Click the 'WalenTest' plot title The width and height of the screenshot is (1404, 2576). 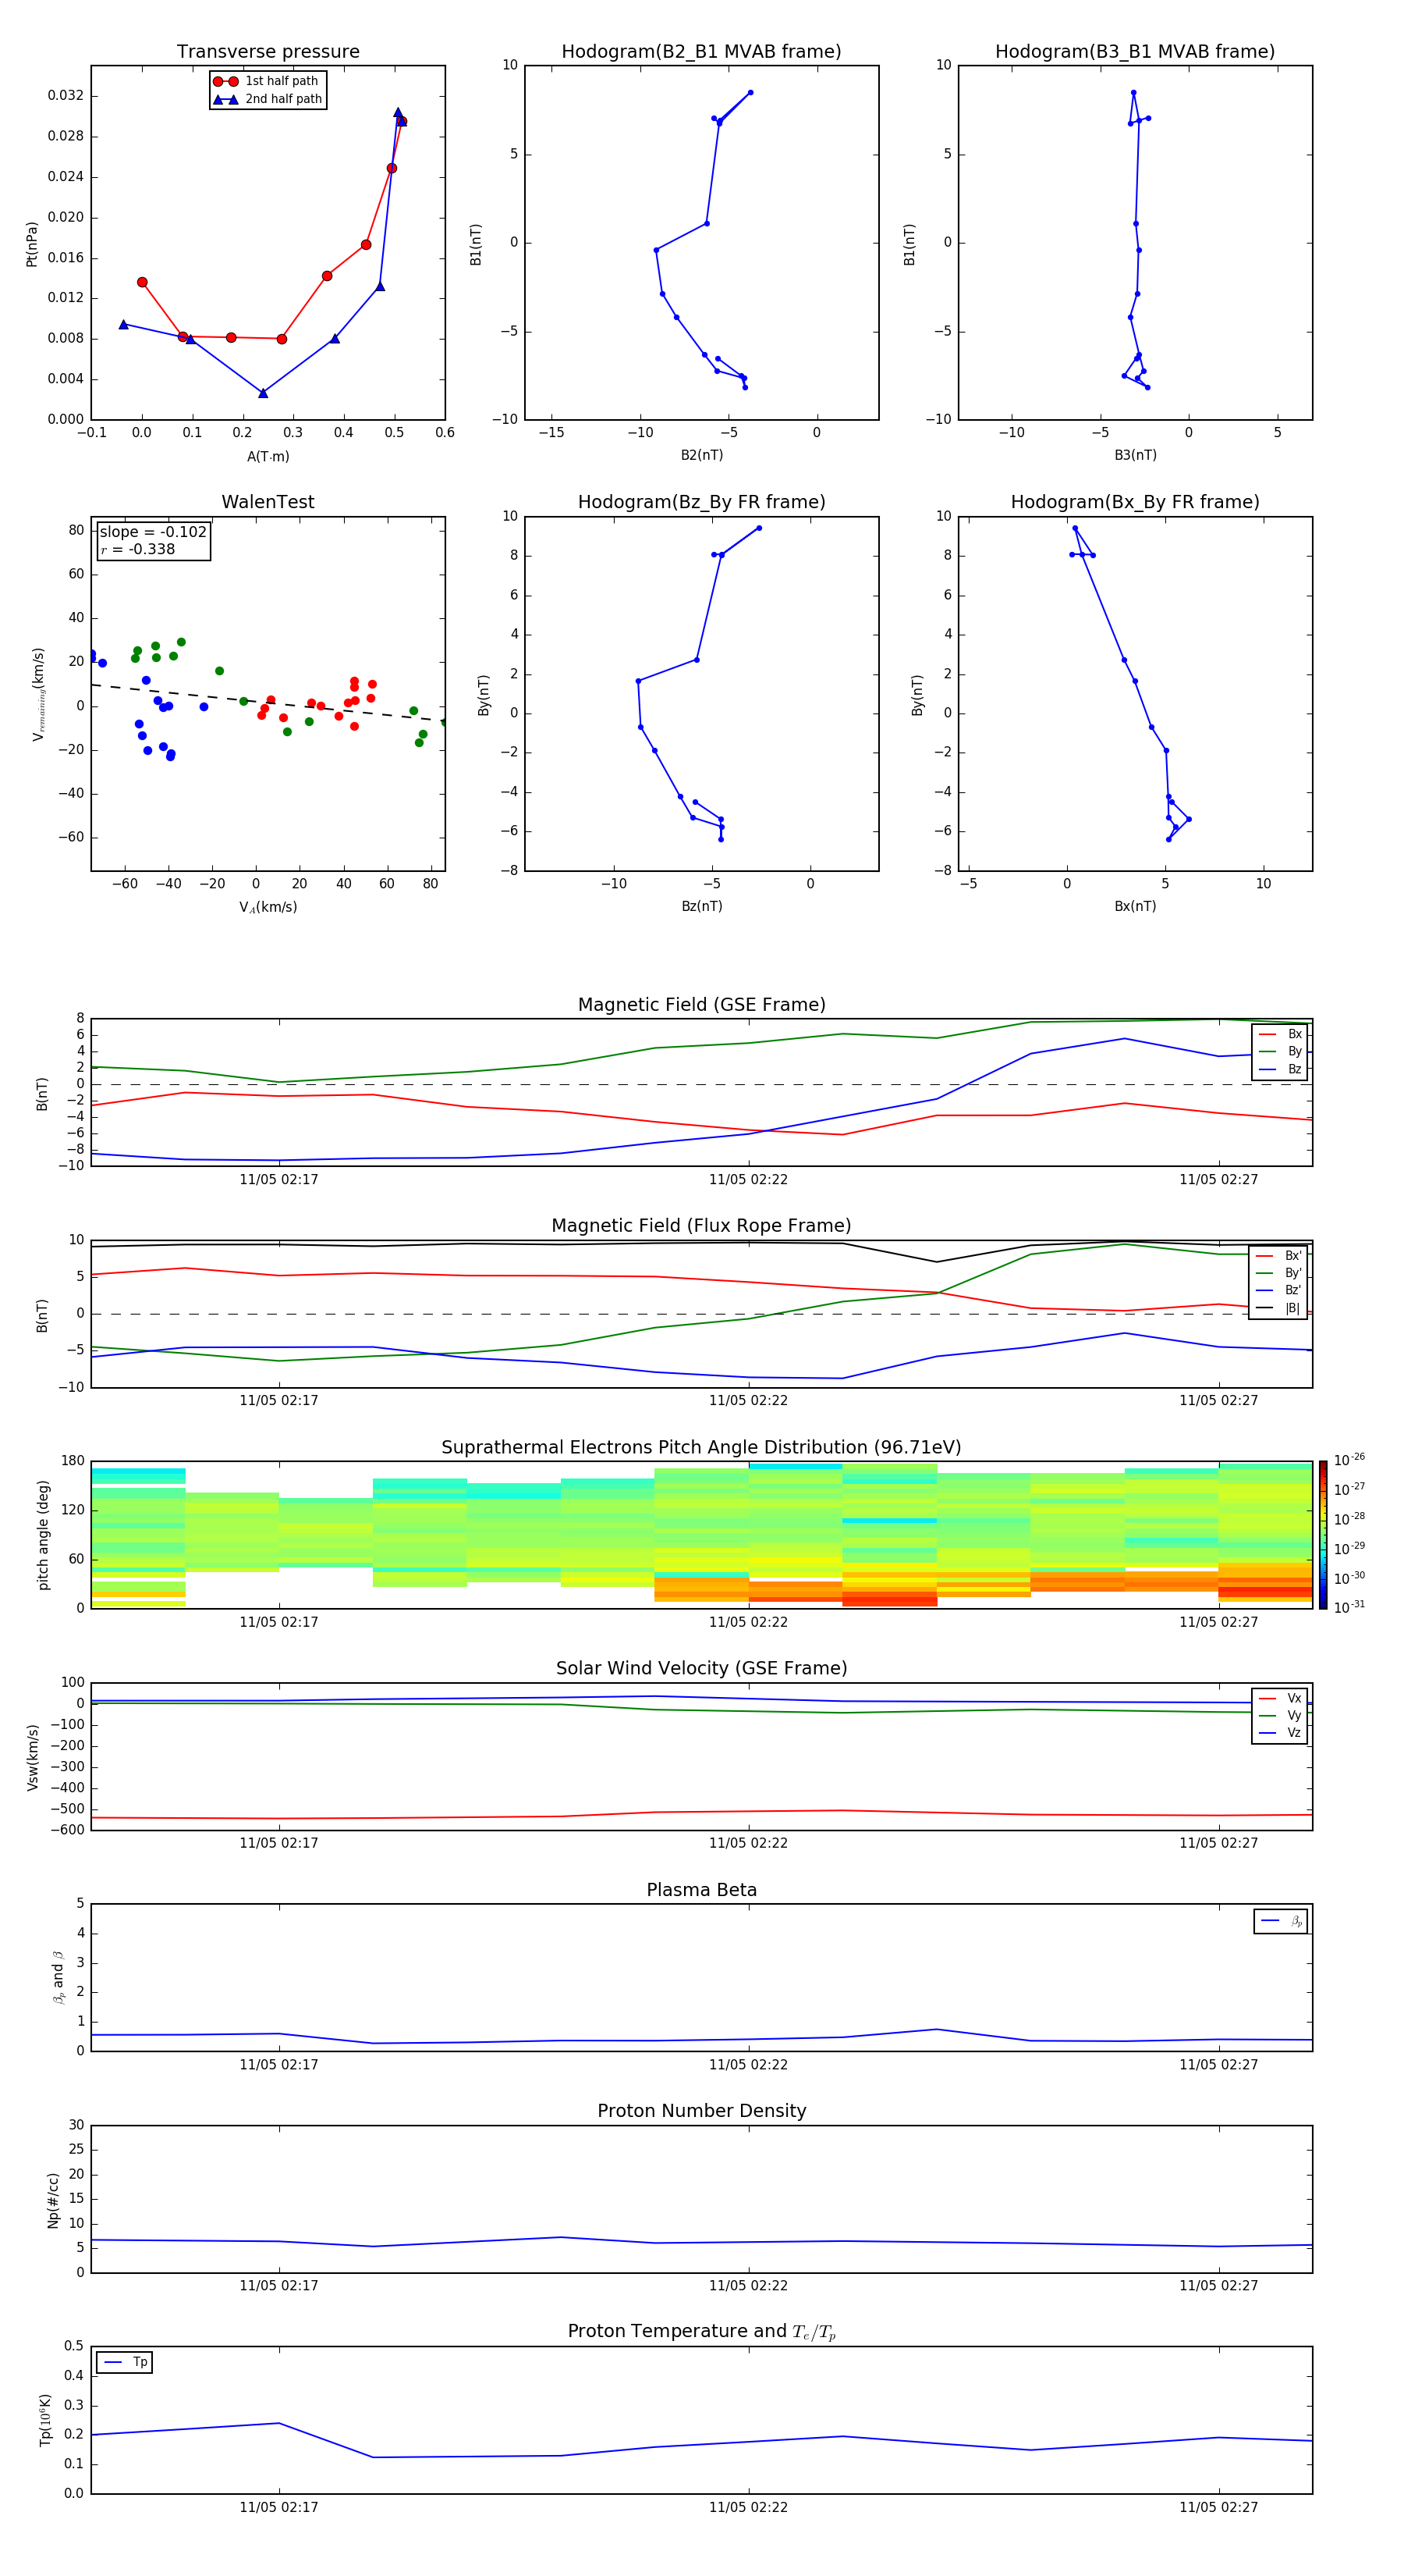[x=268, y=502]
